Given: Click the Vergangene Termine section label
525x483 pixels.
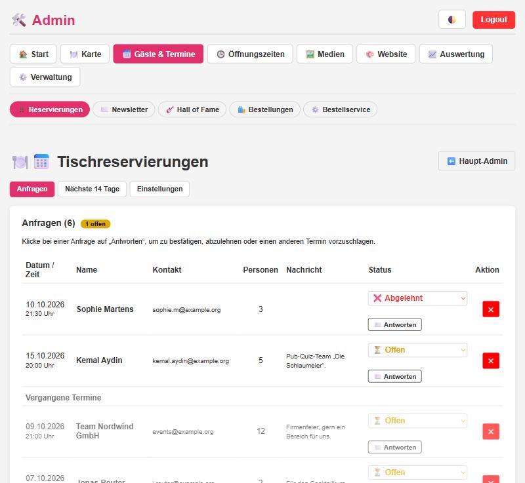Looking at the screenshot, I should [x=63, y=398].
